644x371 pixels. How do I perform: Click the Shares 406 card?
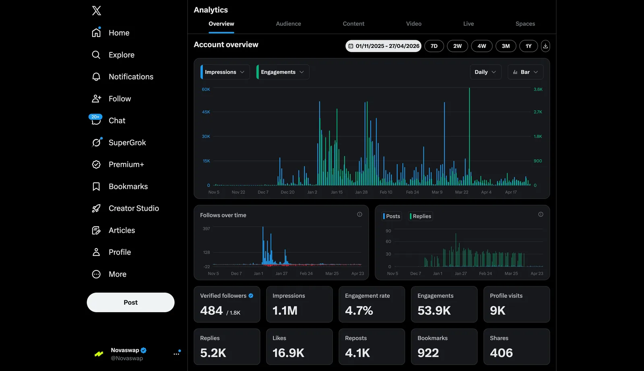(x=517, y=347)
